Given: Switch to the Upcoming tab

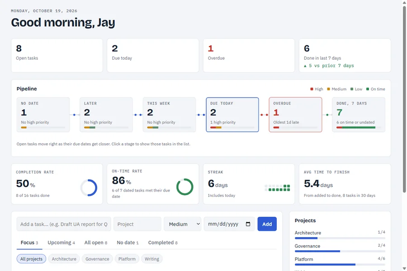Looking at the screenshot, I should click(61, 243).
